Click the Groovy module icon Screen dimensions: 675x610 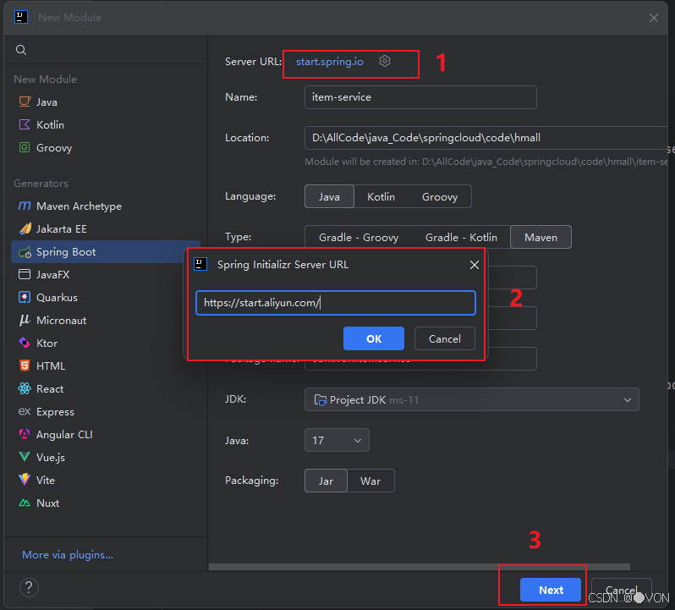click(25, 147)
